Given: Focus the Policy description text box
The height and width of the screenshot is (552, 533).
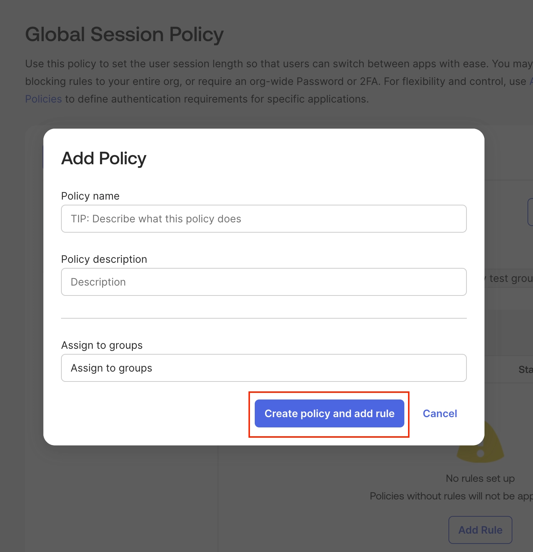Looking at the screenshot, I should coord(264,282).
